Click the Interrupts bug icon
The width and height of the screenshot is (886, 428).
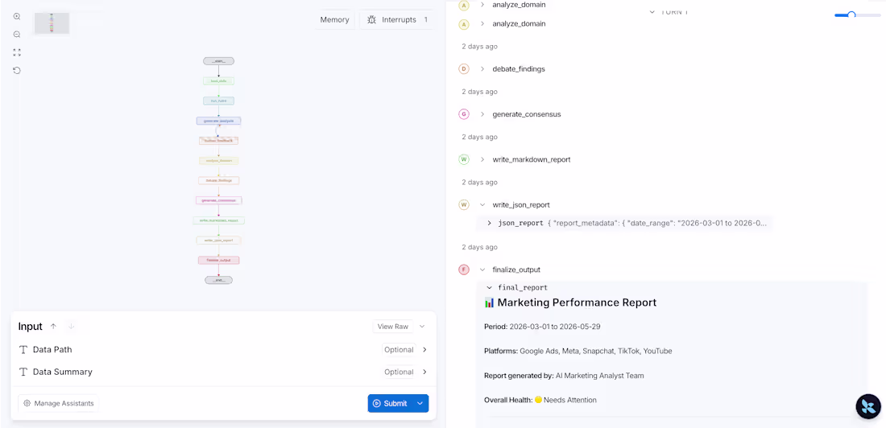coord(371,20)
